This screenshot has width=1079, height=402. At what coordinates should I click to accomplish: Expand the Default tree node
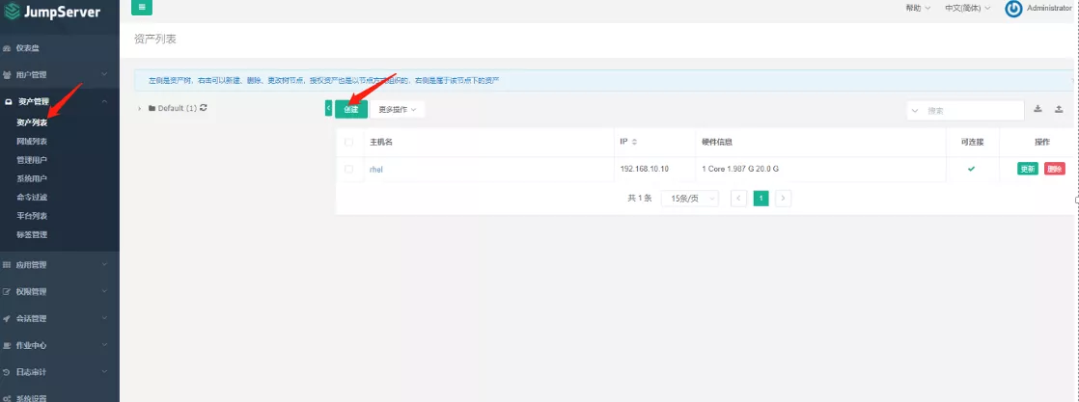[139, 108]
